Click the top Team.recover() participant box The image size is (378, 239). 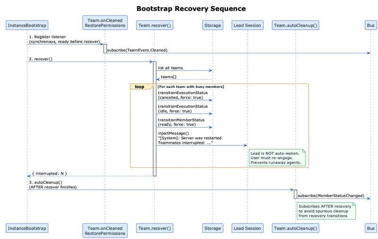coord(154,25)
